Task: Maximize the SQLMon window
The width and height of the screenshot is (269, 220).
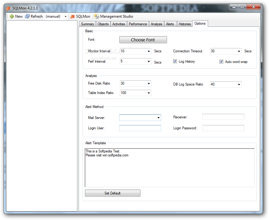Action: [x=242, y=7]
